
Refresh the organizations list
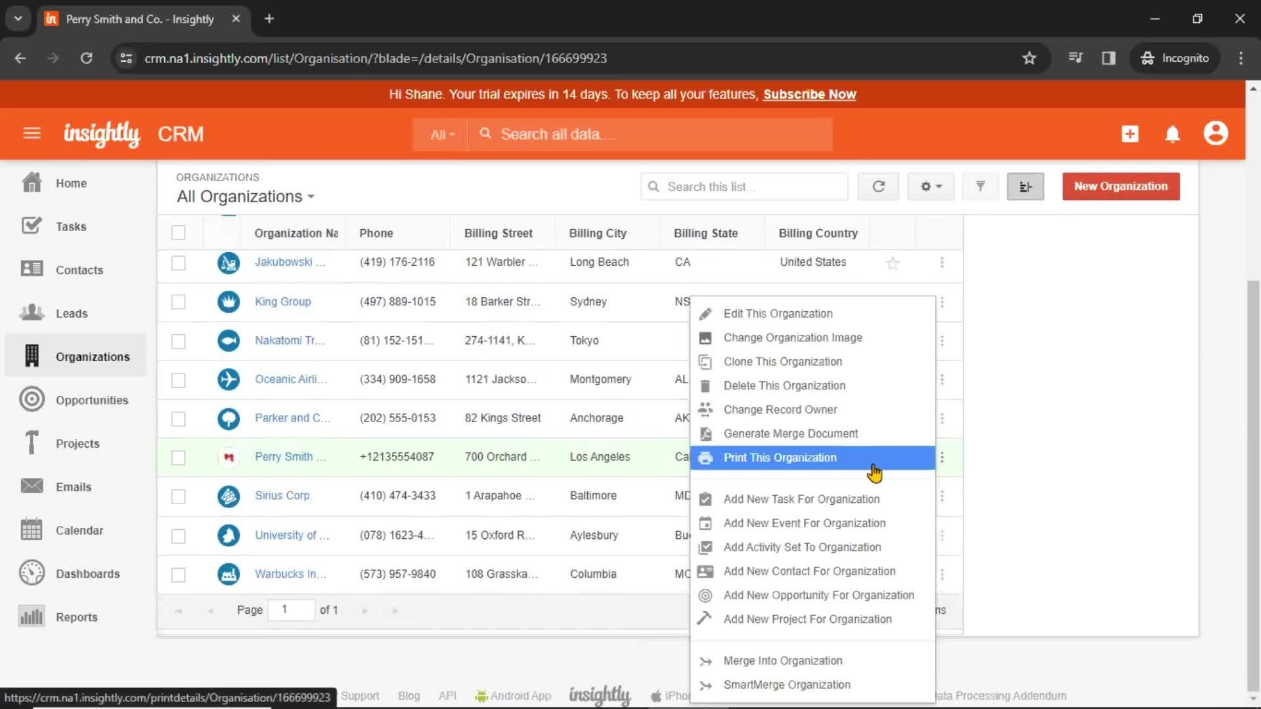click(x=878, y=186)
